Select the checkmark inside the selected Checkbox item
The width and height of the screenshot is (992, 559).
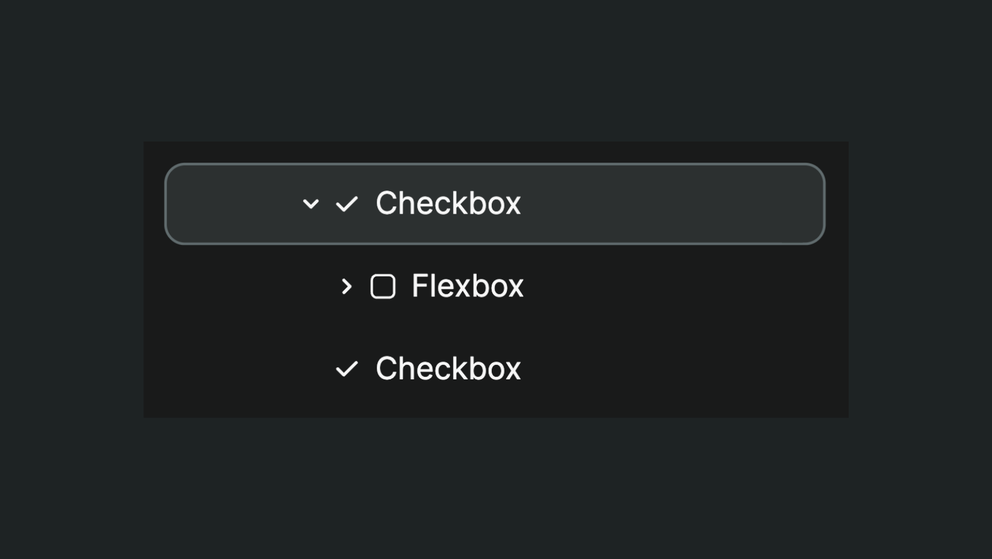[x=347, y=204]
